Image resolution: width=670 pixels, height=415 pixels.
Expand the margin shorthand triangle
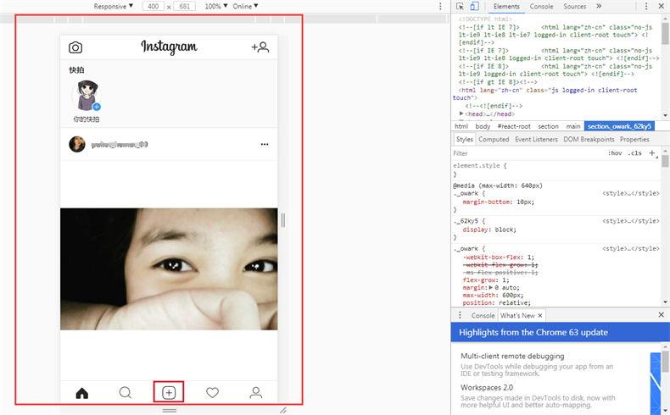pos(491,287)
